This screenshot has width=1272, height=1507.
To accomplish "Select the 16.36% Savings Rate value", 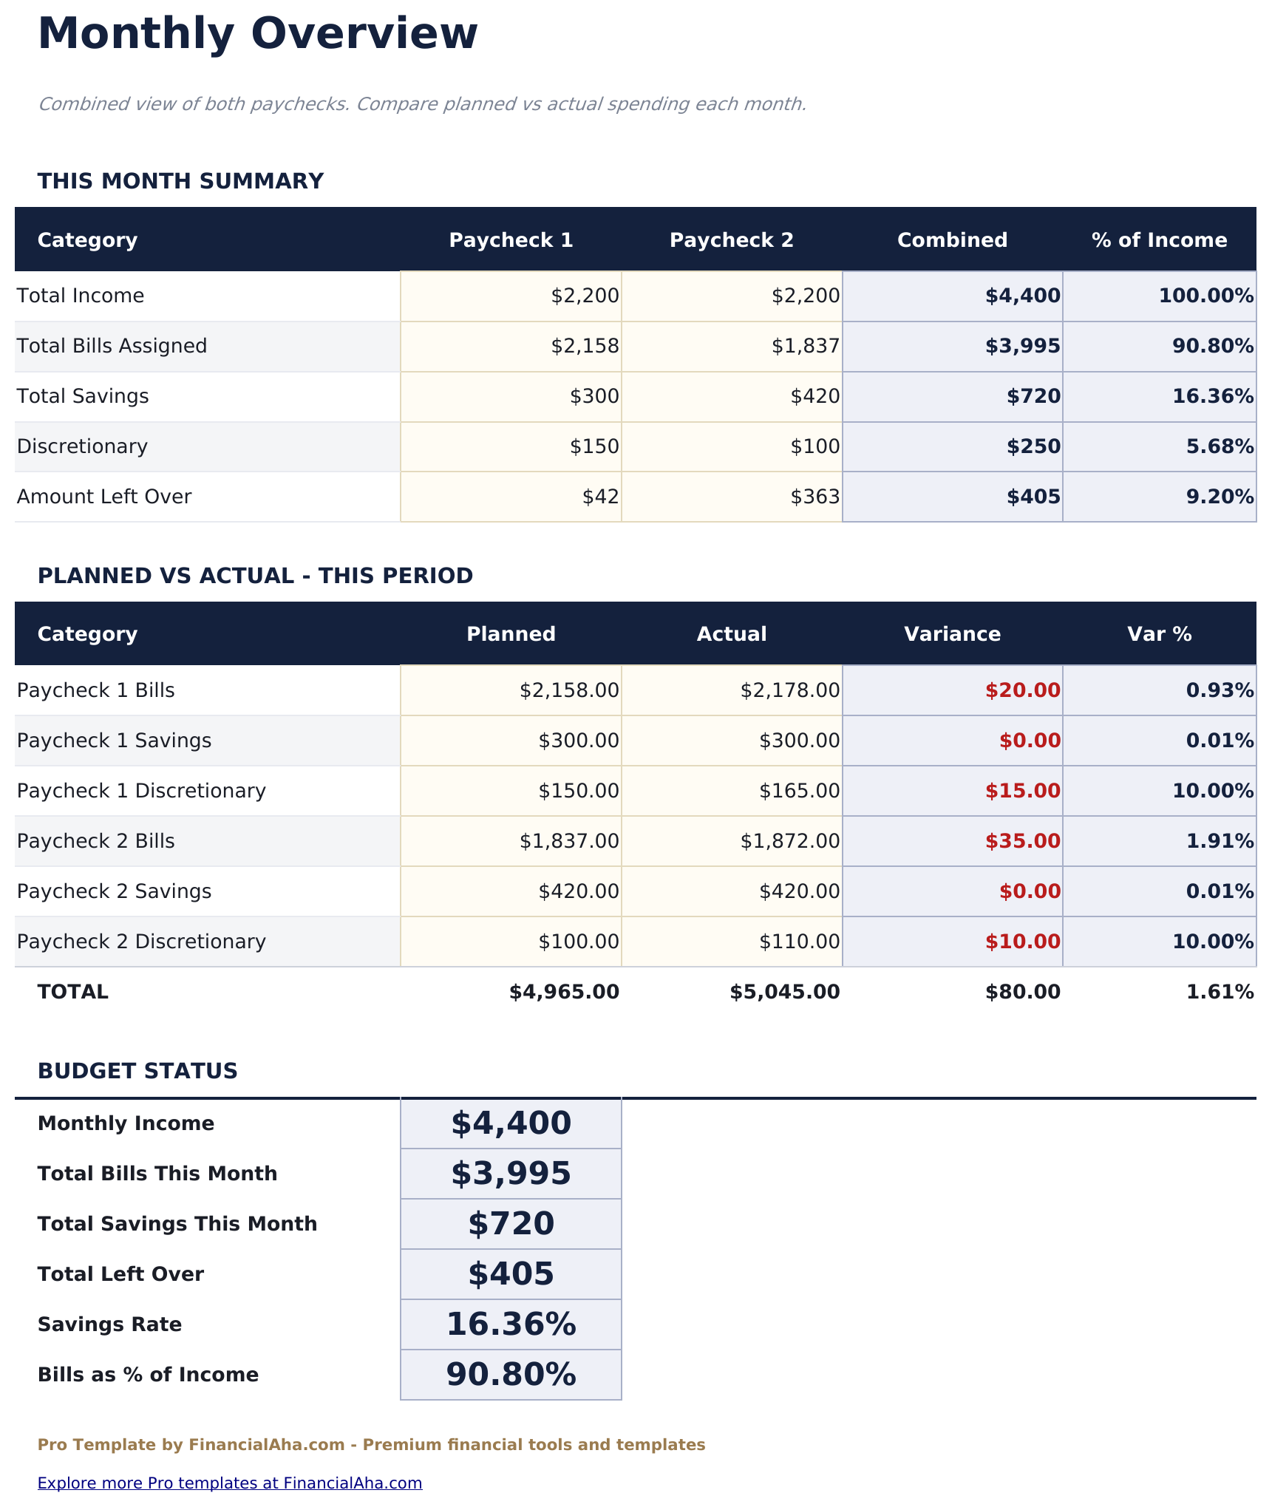I will click(x=510, y=1324).
